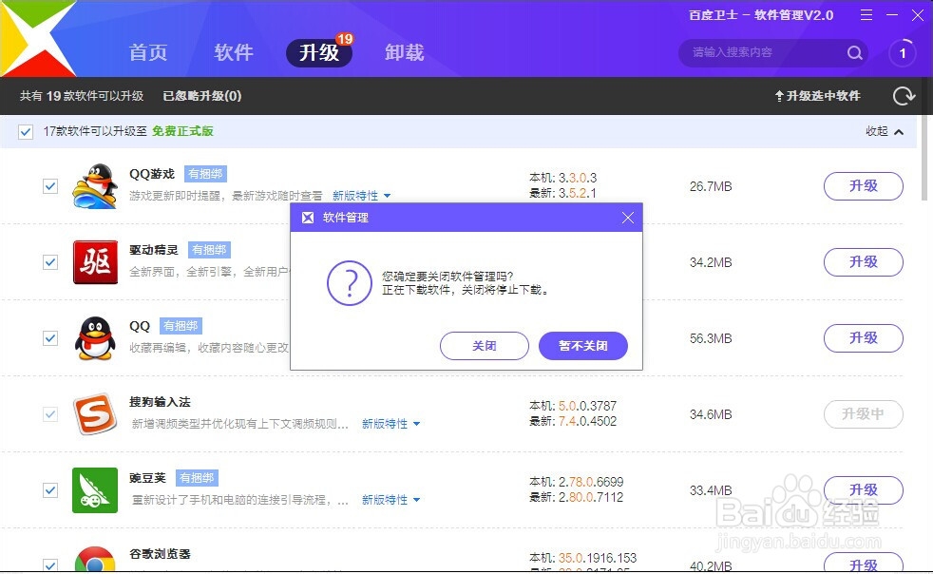Click the 搜狗输入法 orange S icon
The height and width of the screenshot is (574, 933).
95,414
